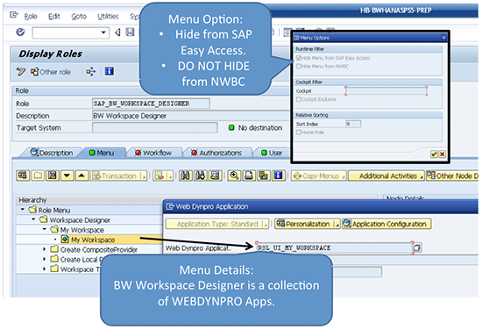Switch to the Authorizations tab
The width and height of the screenshot is (482, 330).
[216, 153]
